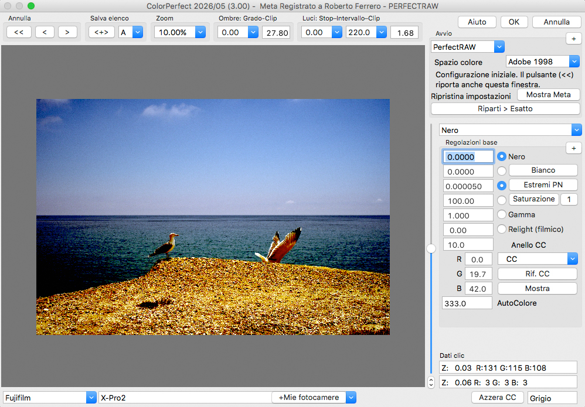This screenshot has width=585, height=407.
Task: Click the '>' step forward button
Action: [x=67, y=32]
